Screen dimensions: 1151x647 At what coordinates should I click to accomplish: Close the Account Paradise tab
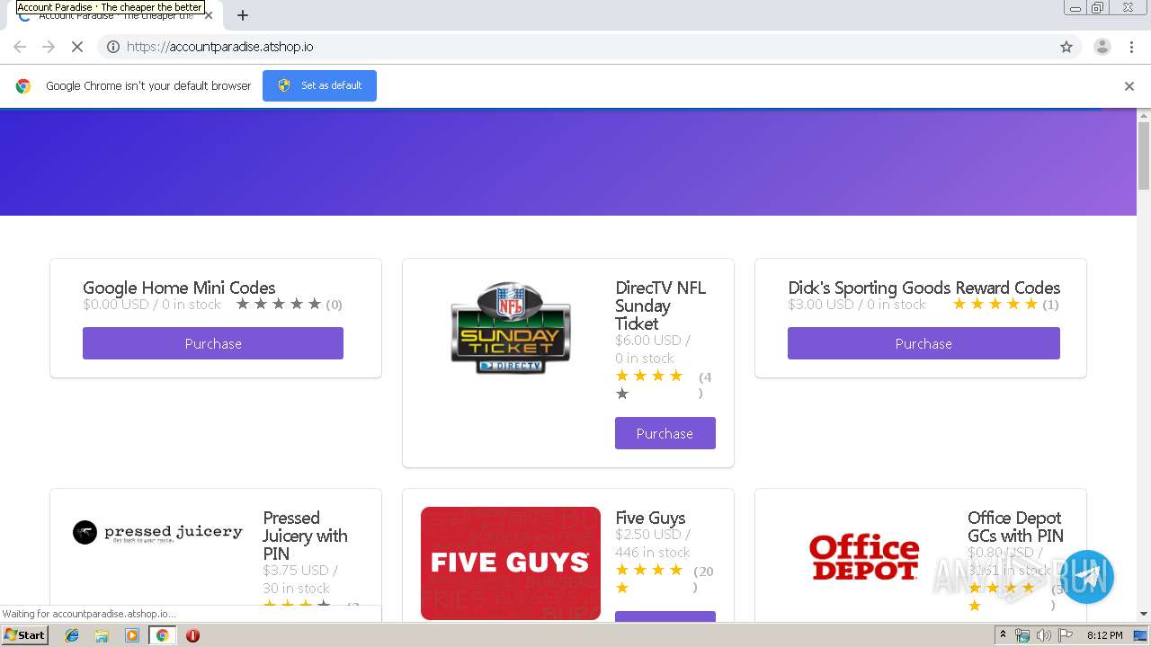(209, 15)
